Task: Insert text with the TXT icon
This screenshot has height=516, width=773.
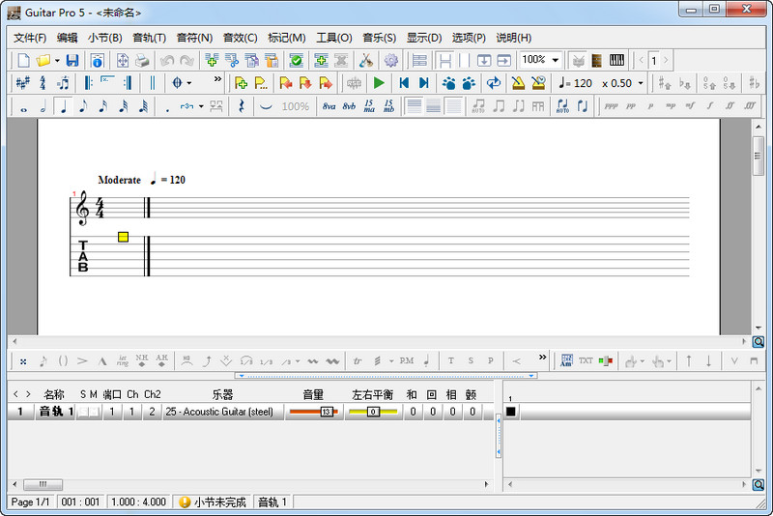Action: 586,360
